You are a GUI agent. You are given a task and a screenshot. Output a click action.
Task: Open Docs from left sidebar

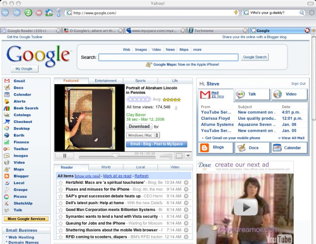(x=18, y=88)
